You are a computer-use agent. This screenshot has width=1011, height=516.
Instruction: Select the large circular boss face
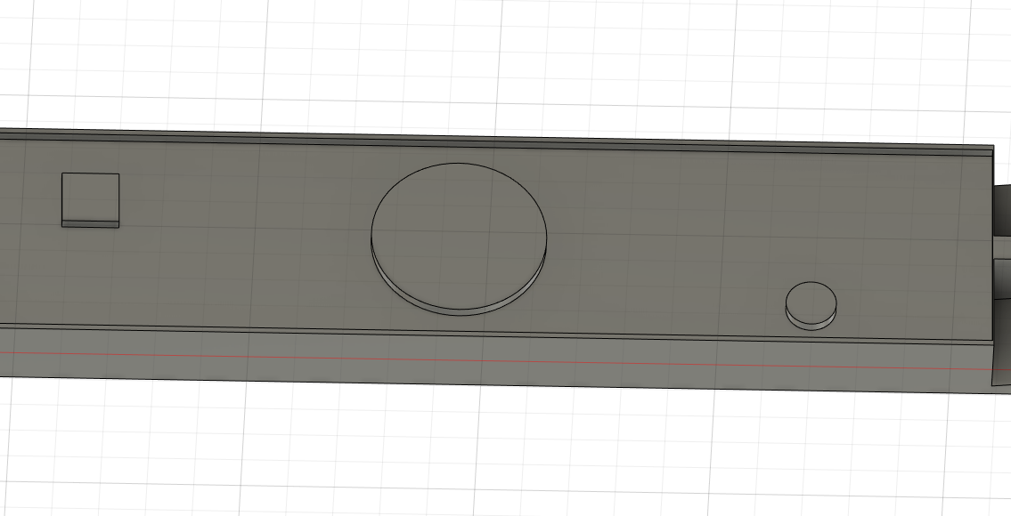click(x=459, y=231)
